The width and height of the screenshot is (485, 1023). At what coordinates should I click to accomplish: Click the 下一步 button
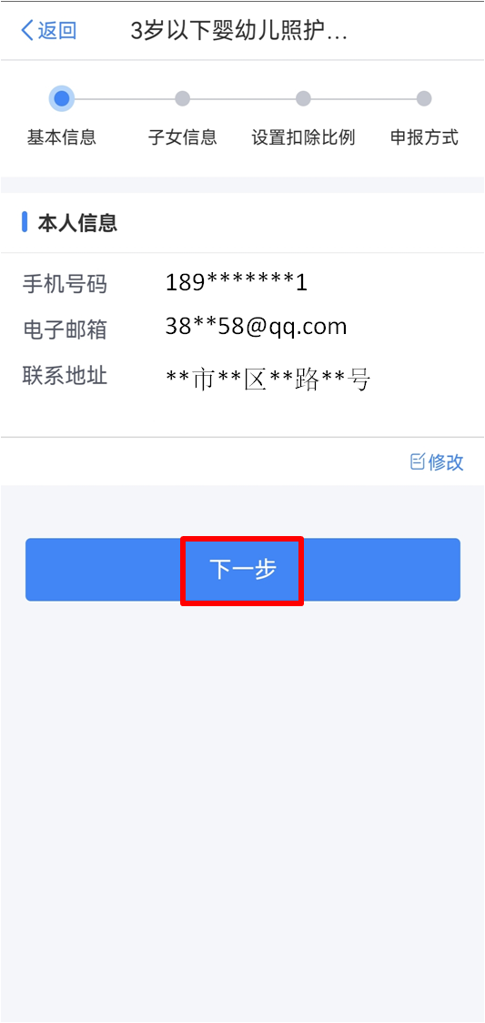coord(242,570)
